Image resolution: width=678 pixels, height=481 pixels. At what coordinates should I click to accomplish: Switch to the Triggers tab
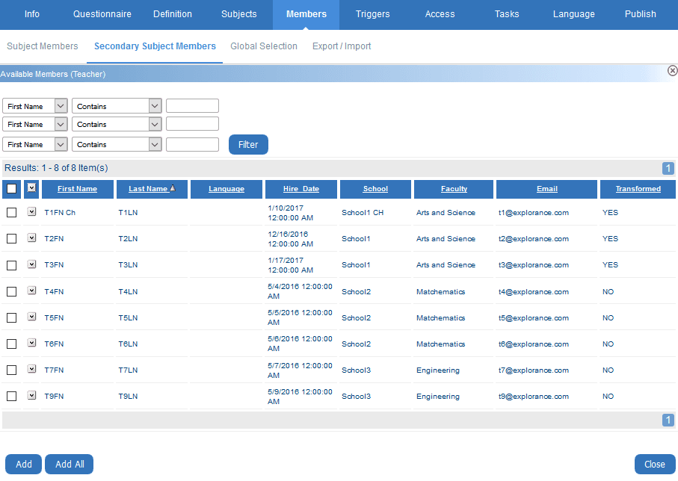point(373,14)
